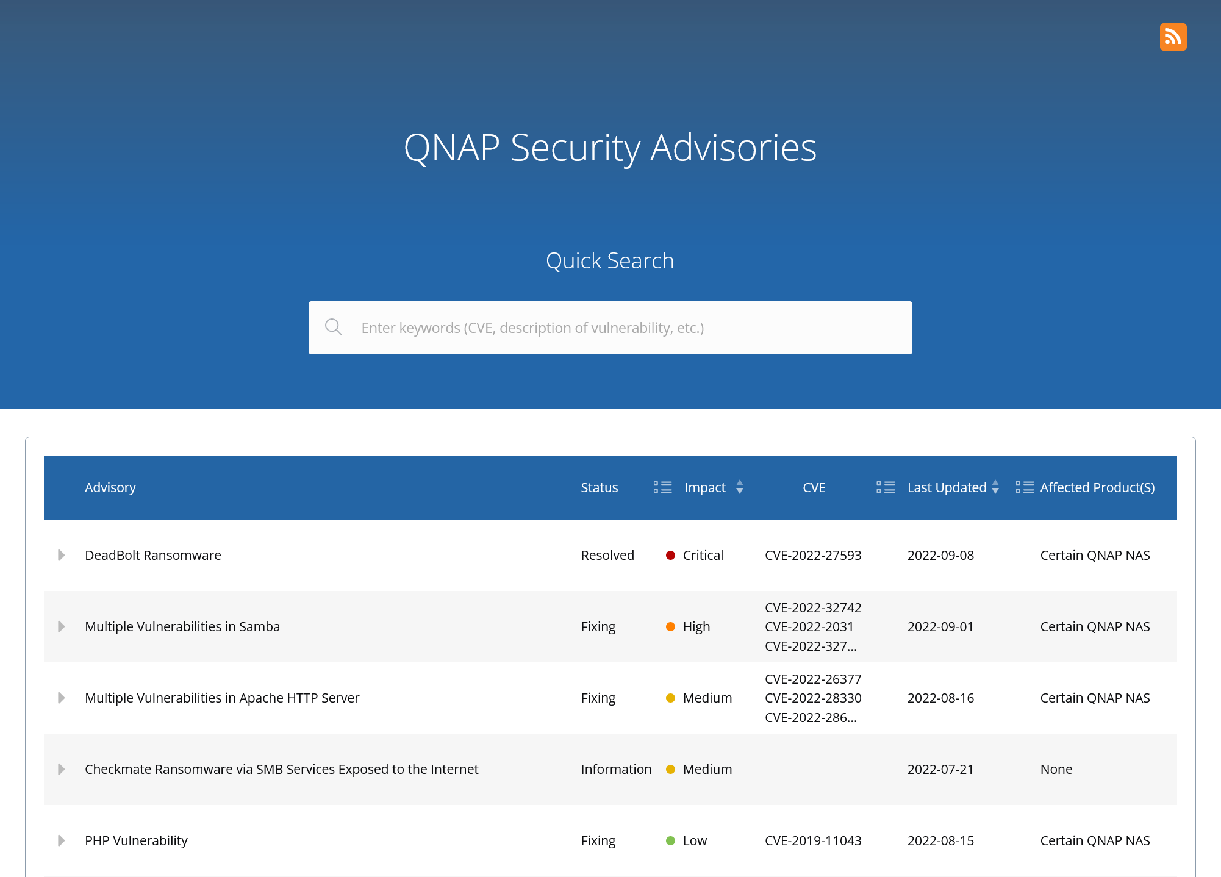Expand the DeadBolt Ransomware row

click(x=61, y=555)
